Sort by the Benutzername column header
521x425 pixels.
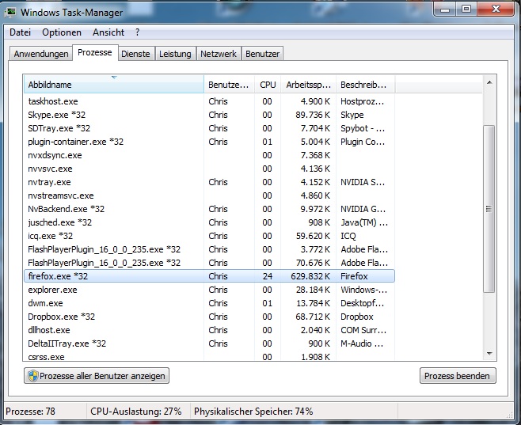[x=230, y=85]
